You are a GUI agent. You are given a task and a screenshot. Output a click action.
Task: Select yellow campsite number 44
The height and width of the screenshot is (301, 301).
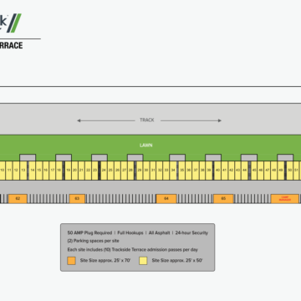244,171
